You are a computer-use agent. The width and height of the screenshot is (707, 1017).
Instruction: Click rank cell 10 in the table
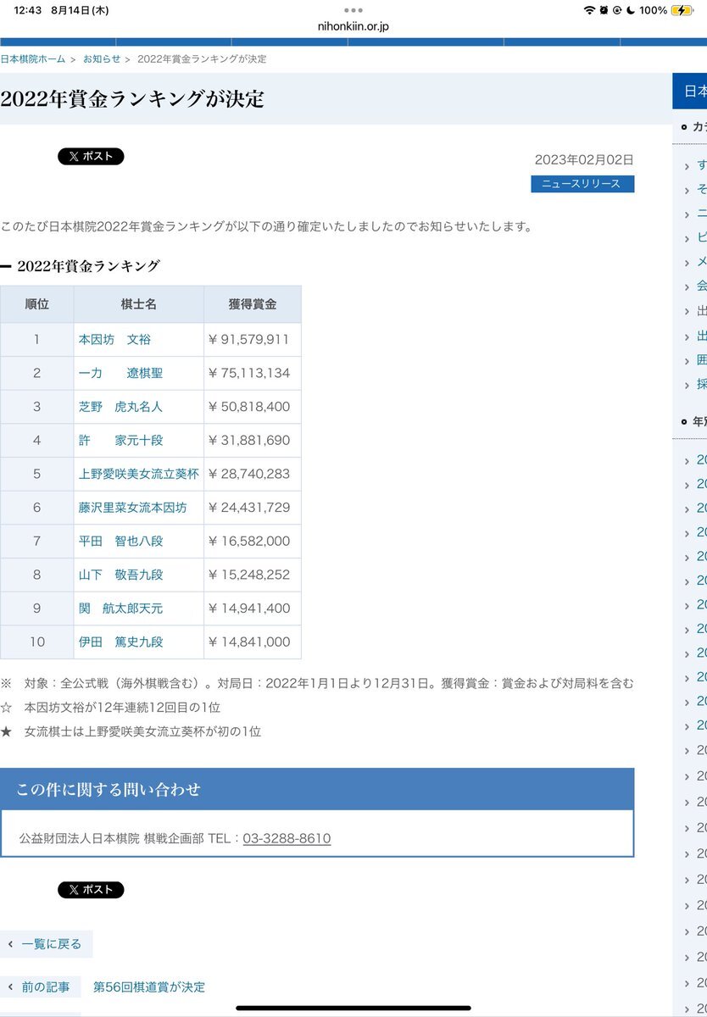[x=37, y=642]
